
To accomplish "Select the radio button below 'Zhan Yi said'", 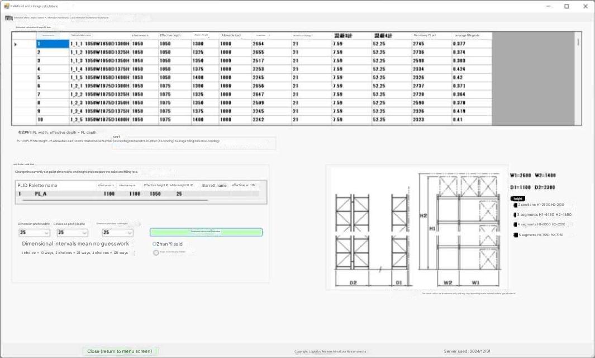I will point(156,252).
